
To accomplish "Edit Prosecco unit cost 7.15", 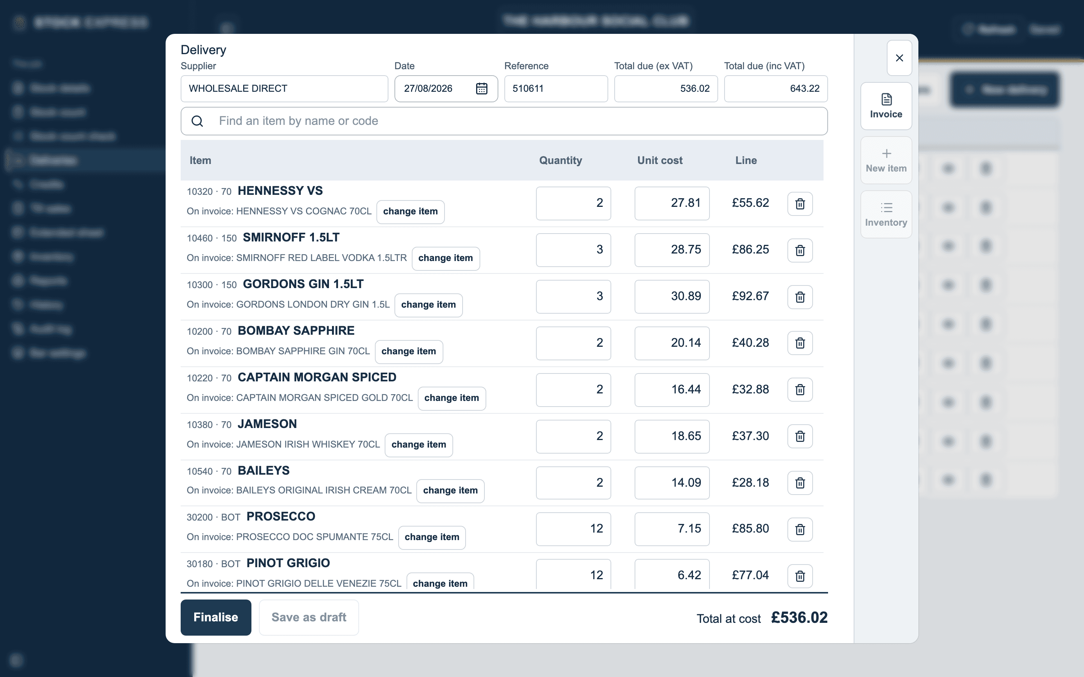I will coord(672,529).
